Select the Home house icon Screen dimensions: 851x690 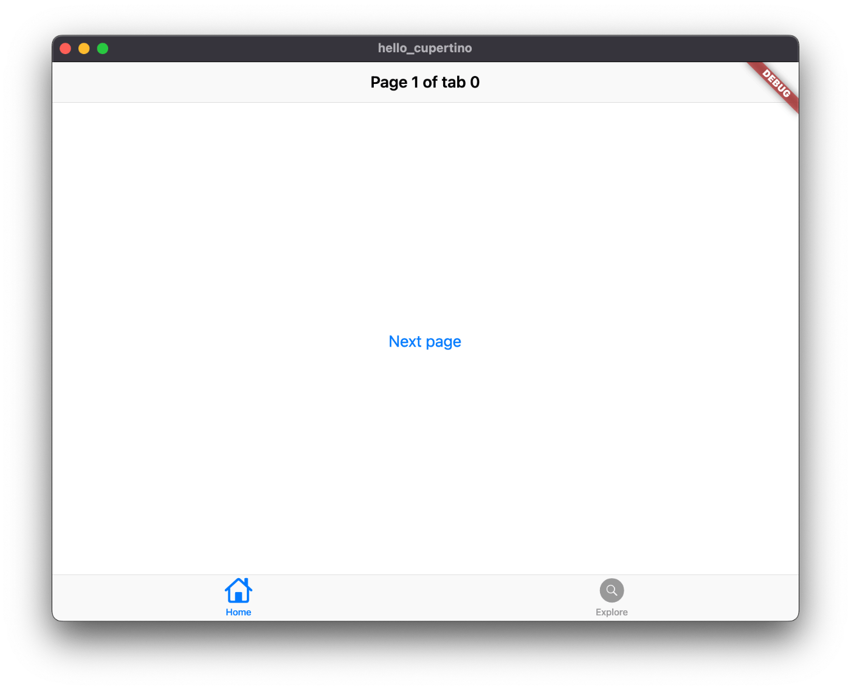[x=238, y=590]
